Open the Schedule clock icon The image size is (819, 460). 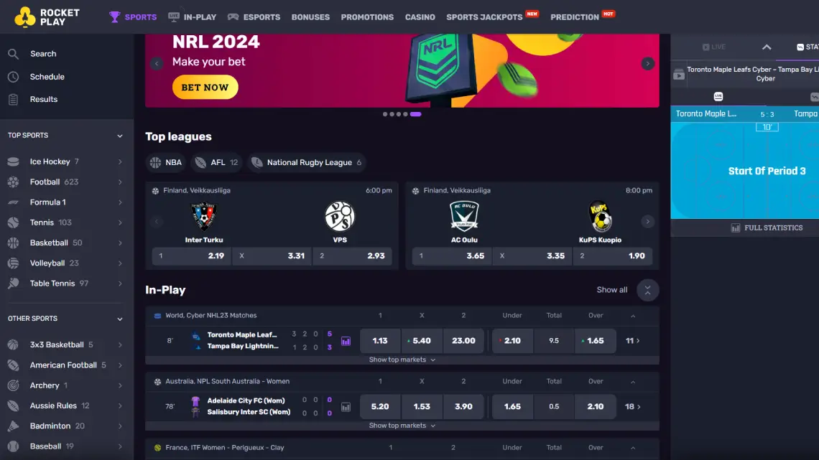(x=13, y=77)
